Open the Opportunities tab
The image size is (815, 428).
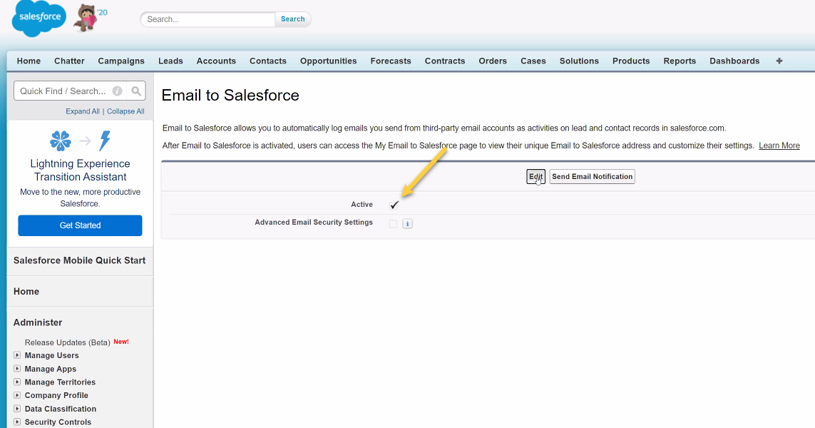(x=329, y=61)
